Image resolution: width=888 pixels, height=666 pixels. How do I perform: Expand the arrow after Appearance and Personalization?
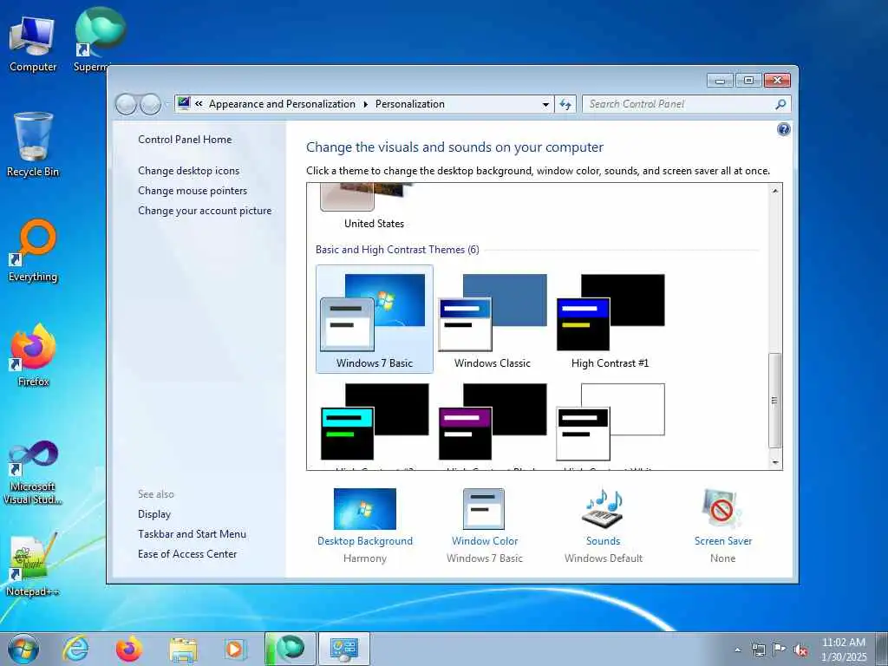365,104
